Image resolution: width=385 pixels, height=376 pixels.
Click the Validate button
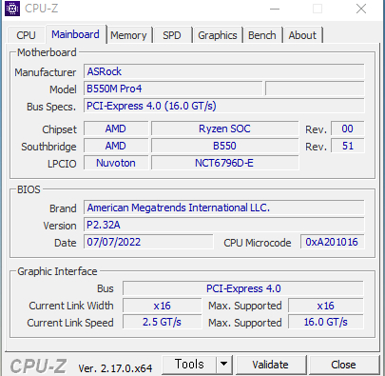pos(270,365)
